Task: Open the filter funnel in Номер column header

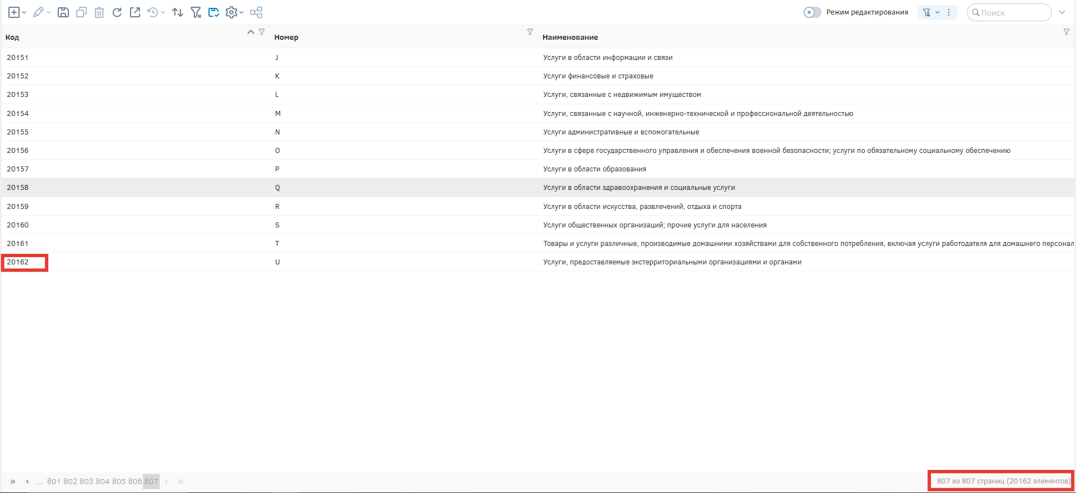Action: point(530,32)
